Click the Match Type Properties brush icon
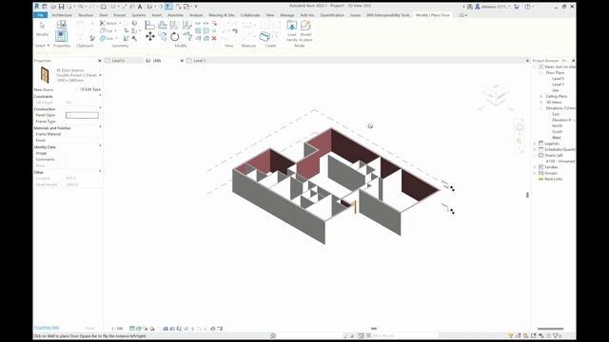This screenshot has width=609, height=342. click(92, 38)
